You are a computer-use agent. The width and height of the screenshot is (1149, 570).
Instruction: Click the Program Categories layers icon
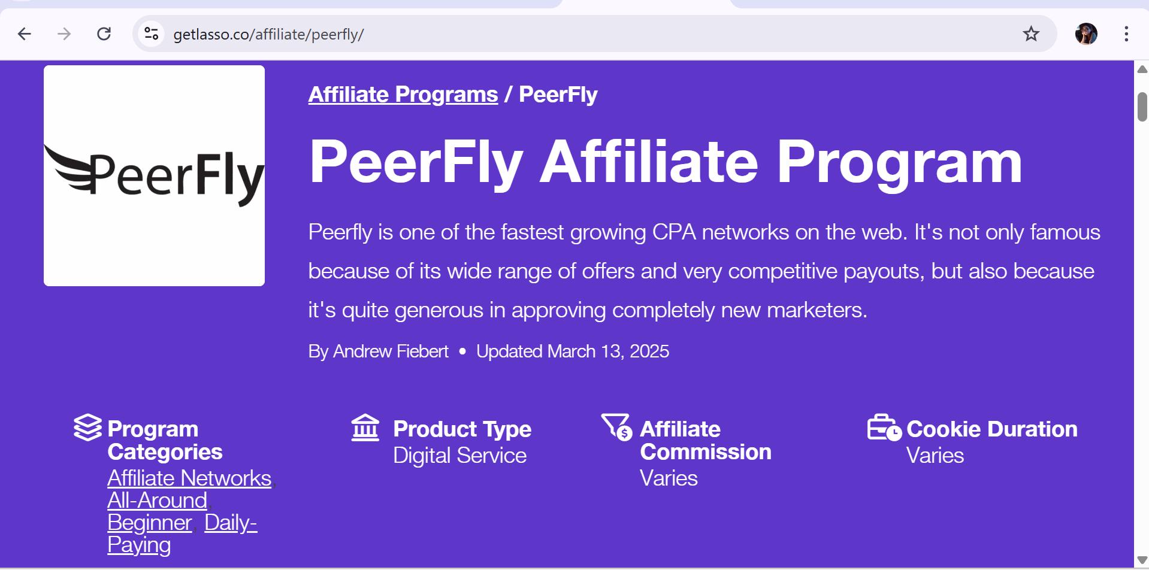87,427
